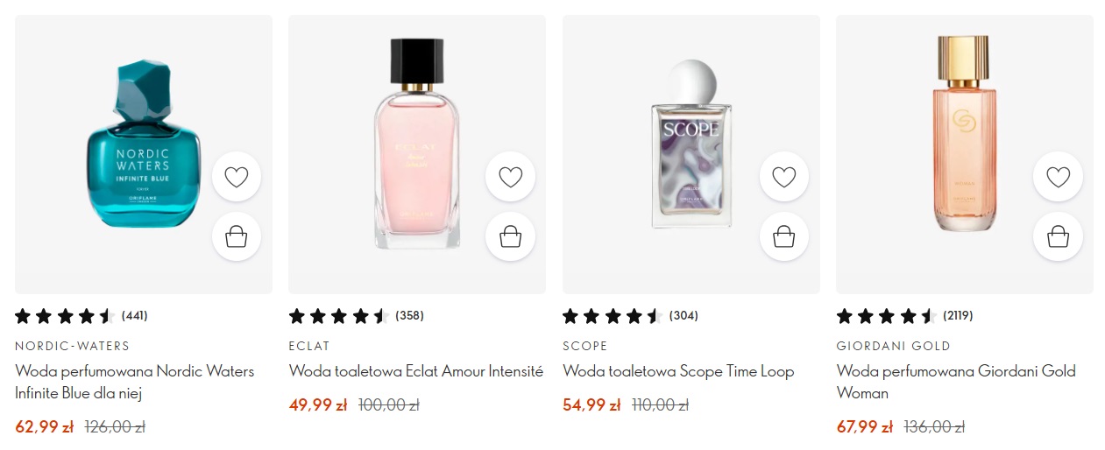
Task: Add Giordani Gold Woman to shopping bag
Action: (x=1058, y=236)
